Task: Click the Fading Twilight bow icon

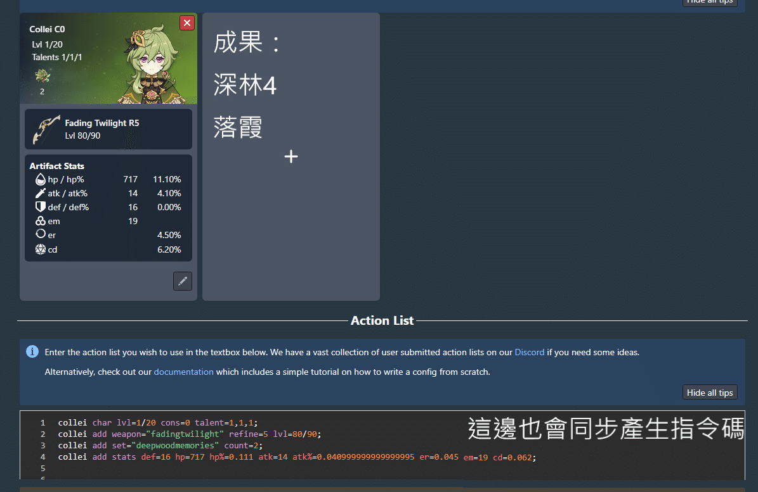Action: (x=46, y=129)
